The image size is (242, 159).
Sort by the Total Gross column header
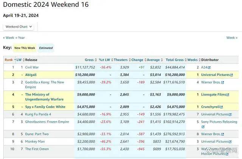[x=175, y=60]
